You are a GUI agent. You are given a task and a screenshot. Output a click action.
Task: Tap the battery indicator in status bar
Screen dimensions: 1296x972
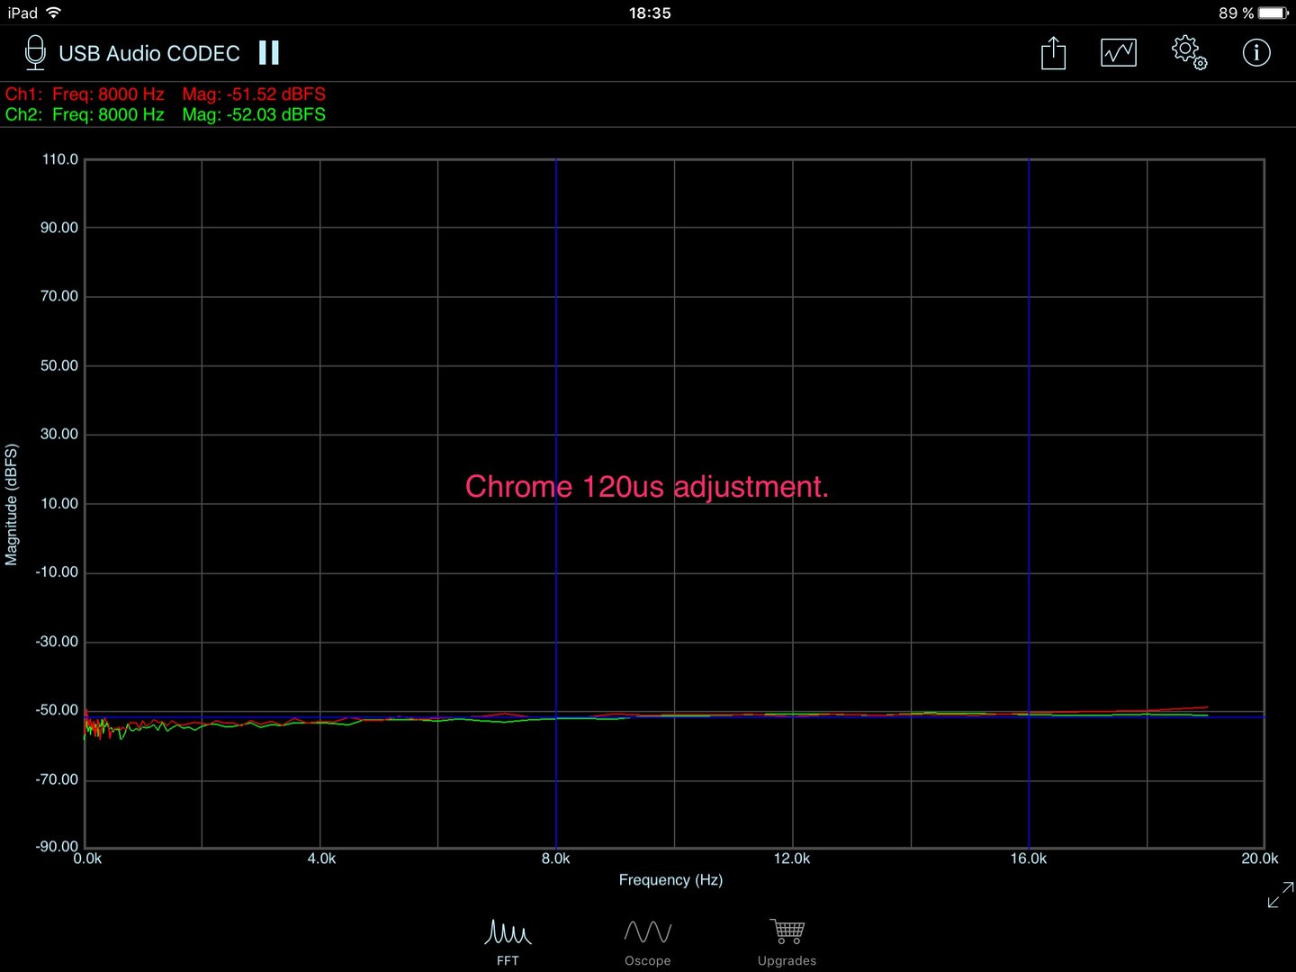(1273, 13)
